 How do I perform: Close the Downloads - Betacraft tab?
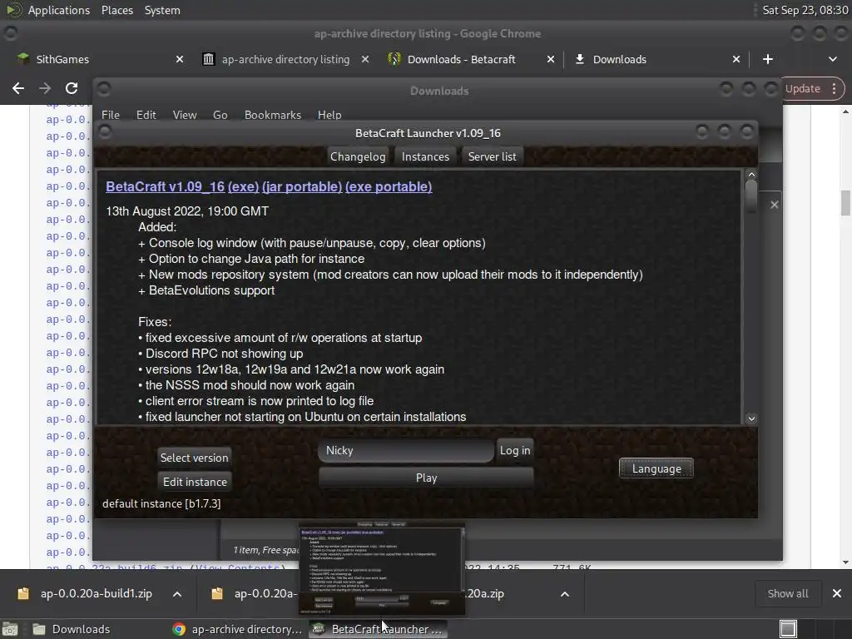[551, 59]
